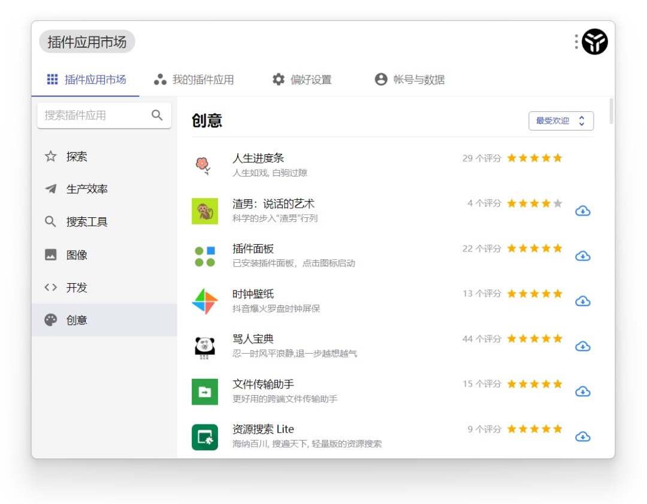
Task: Switch to 我的插件应用 tab
Action: point(194,80)
